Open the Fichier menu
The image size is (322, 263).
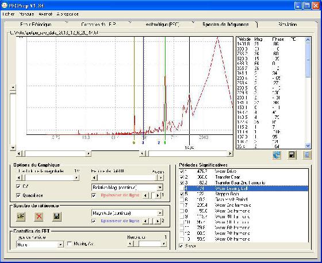(9, 14)
